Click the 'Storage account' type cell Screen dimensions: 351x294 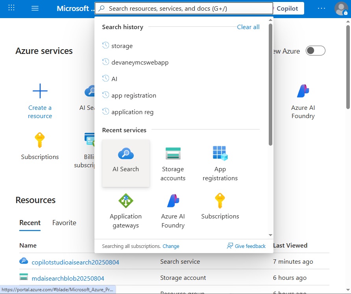(x=183, y=277)
